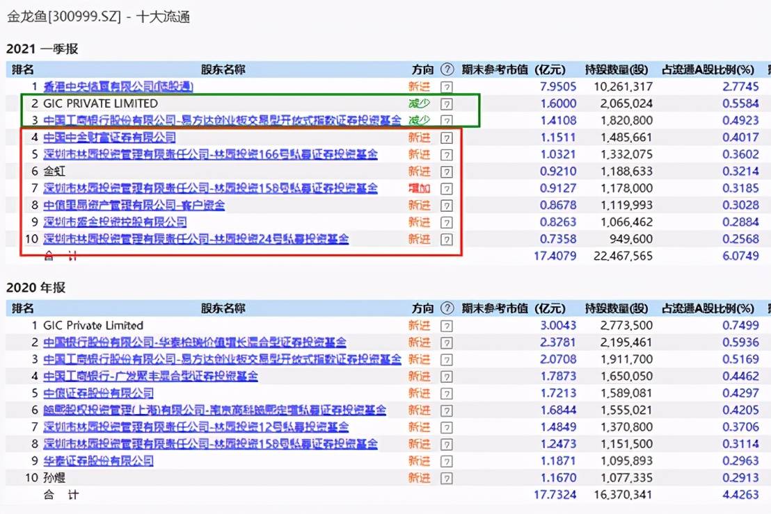Click the help box icon in the 易方达创业板 row of 2021一季报
This screenshot has width=771, height=514.
click(x=447, y=121)
